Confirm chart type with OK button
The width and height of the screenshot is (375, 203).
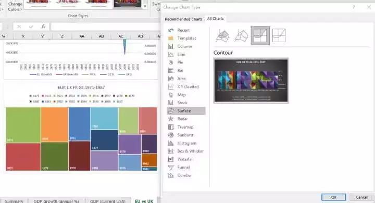pyautogui.click(x=334, y=197)
